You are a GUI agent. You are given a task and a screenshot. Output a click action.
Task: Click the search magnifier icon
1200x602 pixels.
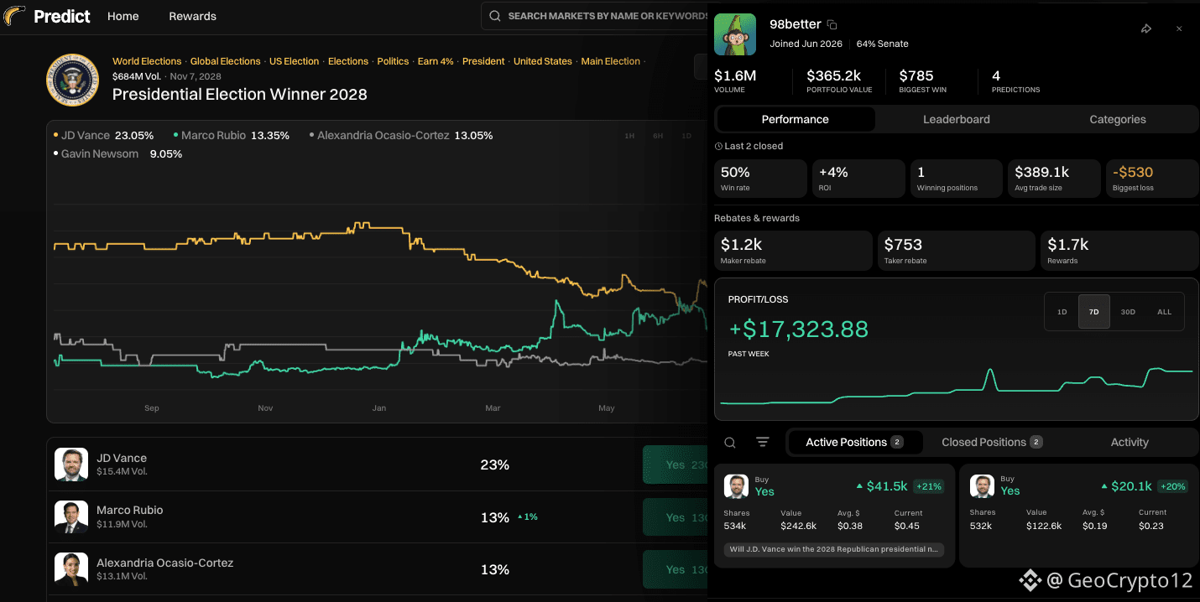click(x=495, y=16)
